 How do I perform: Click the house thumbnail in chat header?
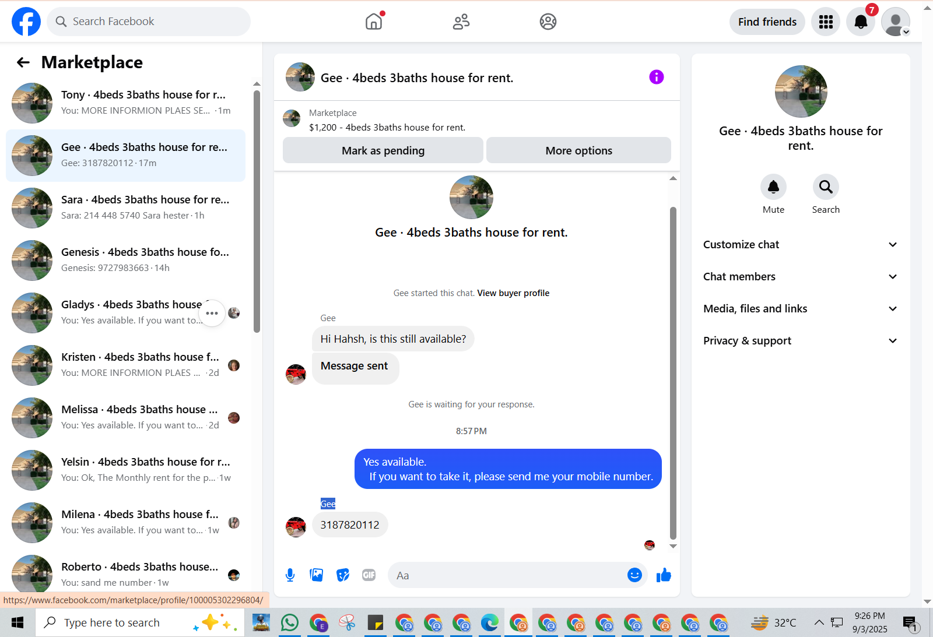click(300, 77)
